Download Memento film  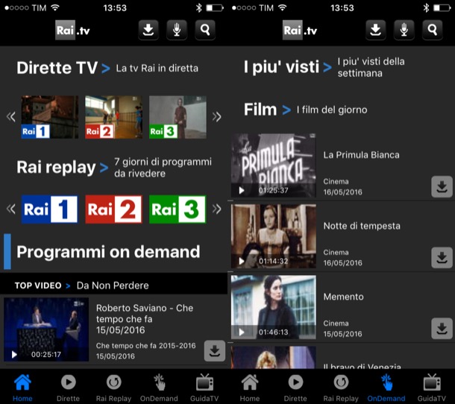click(442, 329)
